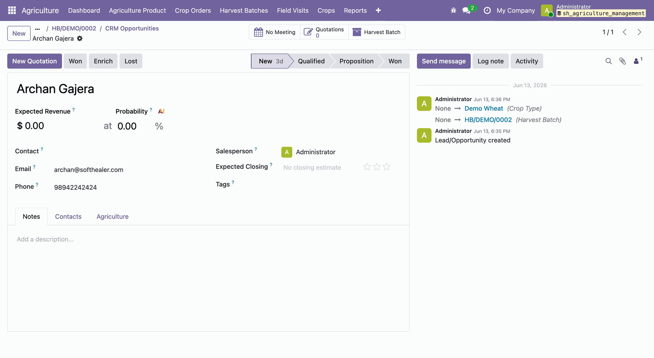Image resolution: width=654 pixels, height=358 pixels.
Task: Search messages in chatter magnifier icon
Action: pos(609,61)
